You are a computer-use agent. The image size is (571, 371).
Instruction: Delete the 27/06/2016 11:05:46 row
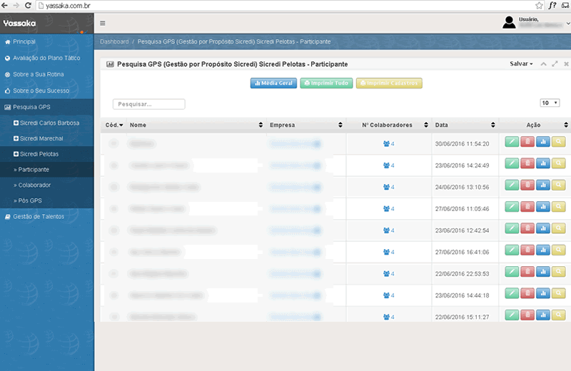[x=527, y=207]
